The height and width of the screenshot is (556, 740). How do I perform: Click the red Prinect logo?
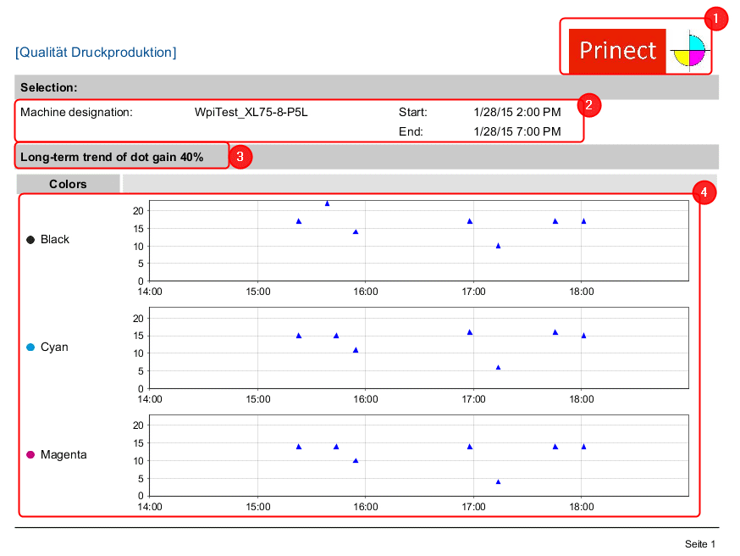(616, 51)
